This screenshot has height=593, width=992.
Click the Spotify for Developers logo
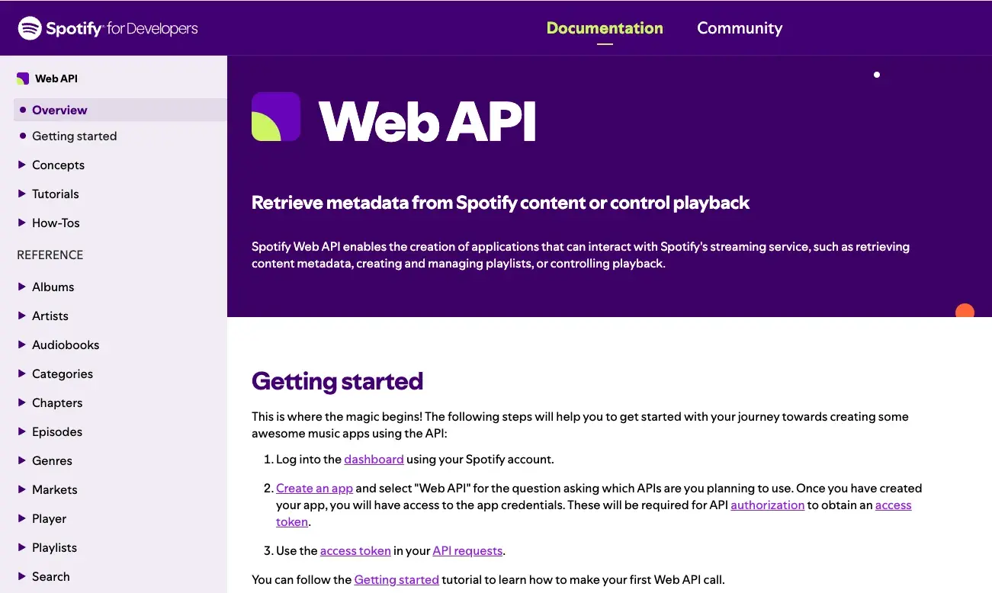108,28
